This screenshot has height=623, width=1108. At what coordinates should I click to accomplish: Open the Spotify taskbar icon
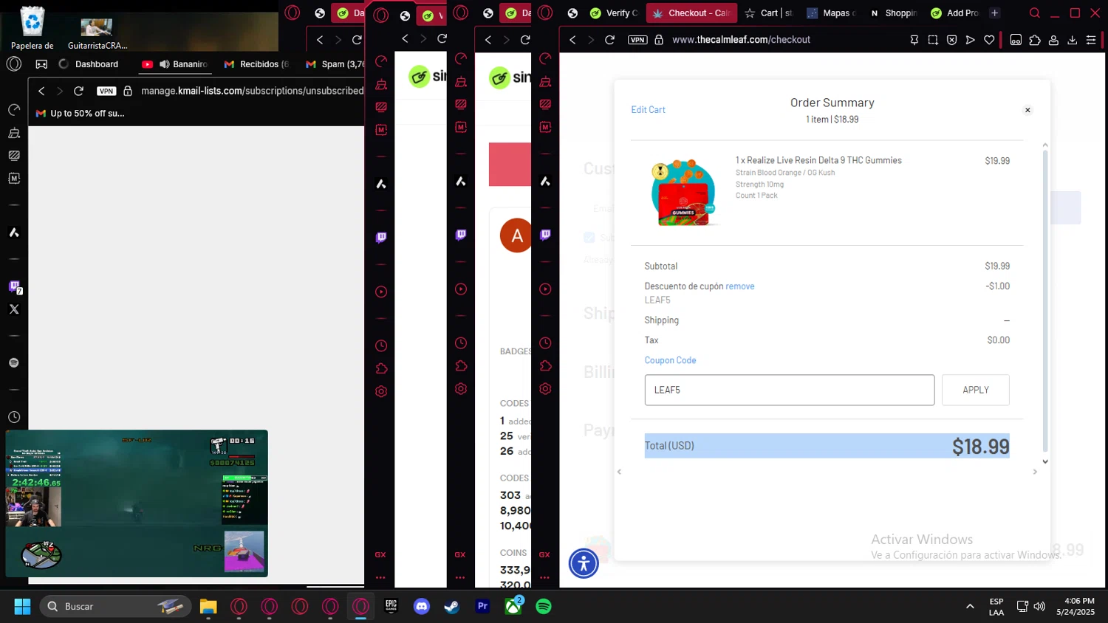[543, 606]
